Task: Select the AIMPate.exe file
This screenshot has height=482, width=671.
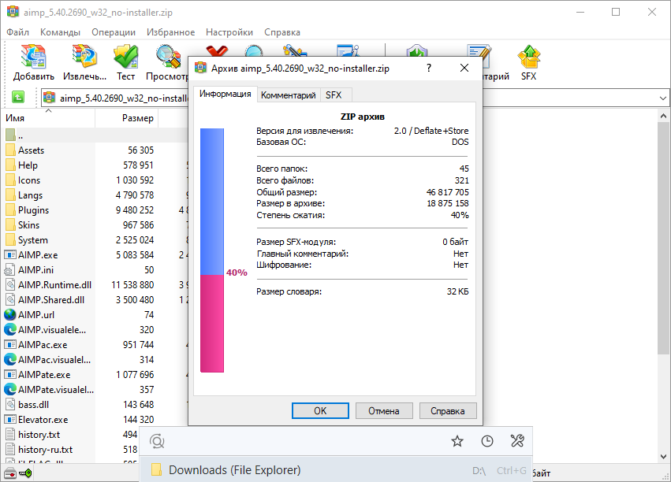Action: [x=44, y=374]
